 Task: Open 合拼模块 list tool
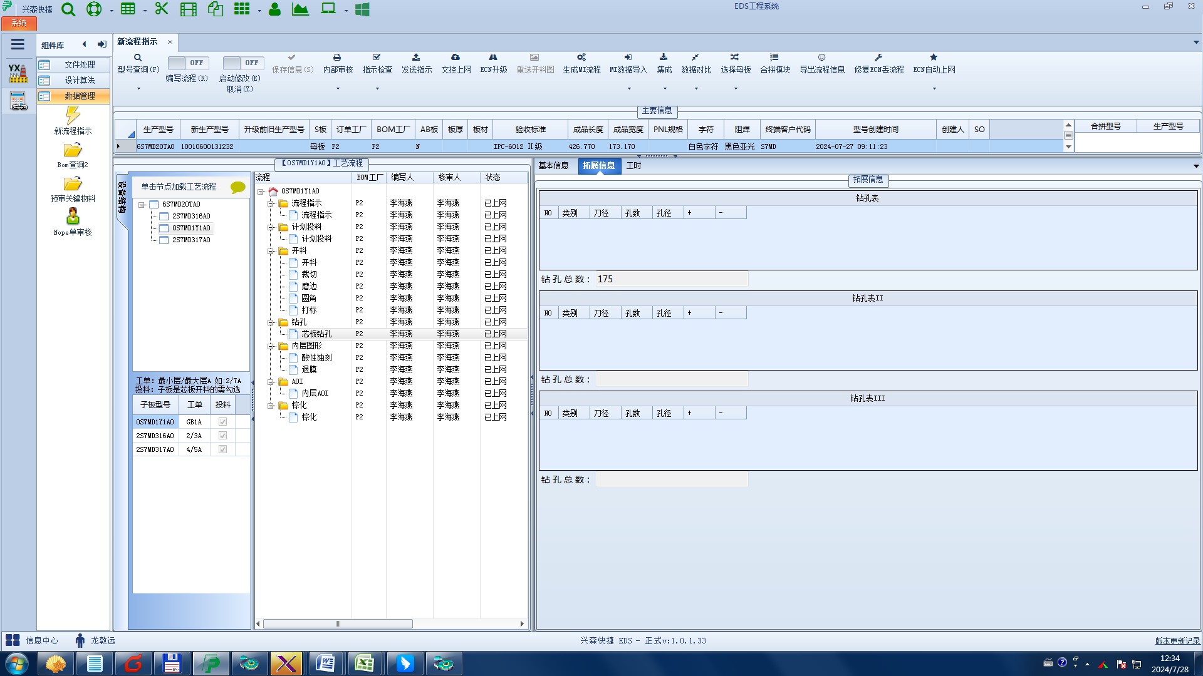click(x=775, y=63)
